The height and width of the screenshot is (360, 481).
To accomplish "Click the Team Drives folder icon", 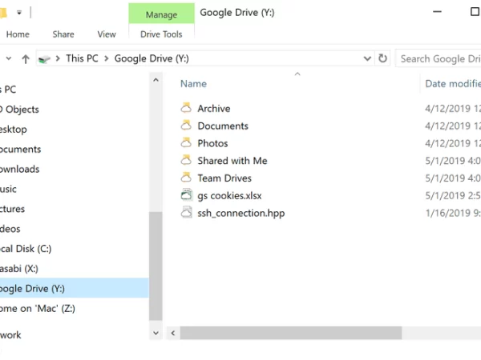I will point(186,178).
